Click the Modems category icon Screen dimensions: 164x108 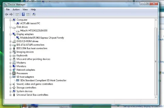[14, 63]
